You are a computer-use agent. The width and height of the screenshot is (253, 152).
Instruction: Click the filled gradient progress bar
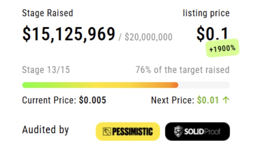coord(100,85)
